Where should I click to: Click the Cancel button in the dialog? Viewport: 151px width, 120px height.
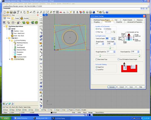[122, 87]
